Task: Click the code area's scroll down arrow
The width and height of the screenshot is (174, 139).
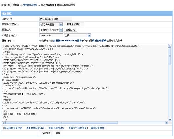Action: pyautogui.click(x=170, y=120)
